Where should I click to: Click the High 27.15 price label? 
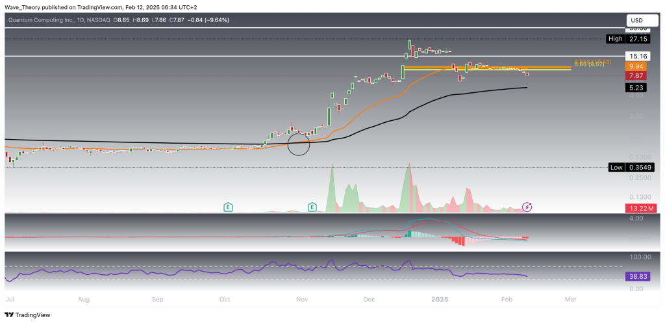click(x=628, y=38)
